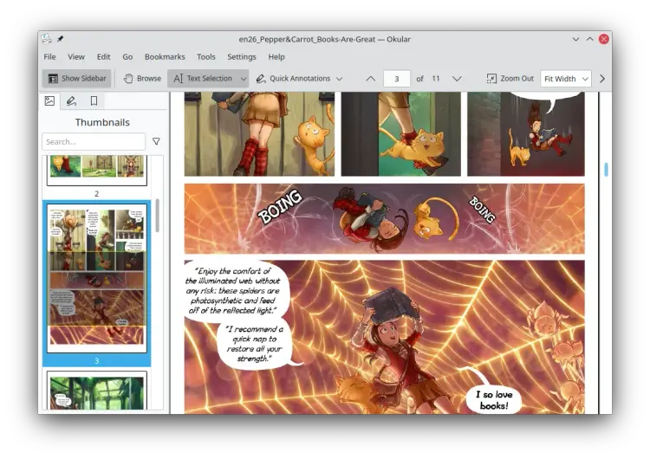Click the page number input field

(397, 79)
